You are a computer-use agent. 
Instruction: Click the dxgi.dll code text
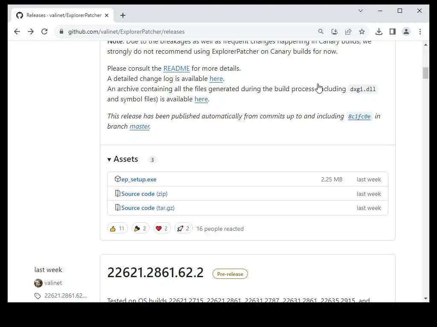[x=363, y=89]
